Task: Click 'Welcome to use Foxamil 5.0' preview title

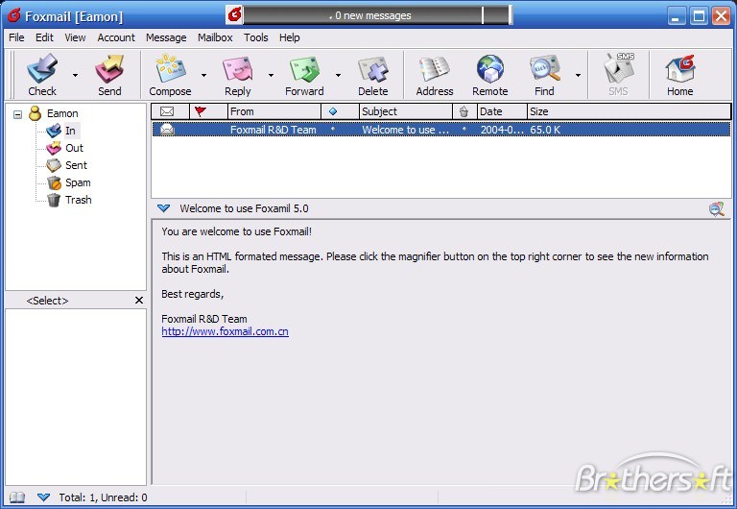Action: coord(244,208)
